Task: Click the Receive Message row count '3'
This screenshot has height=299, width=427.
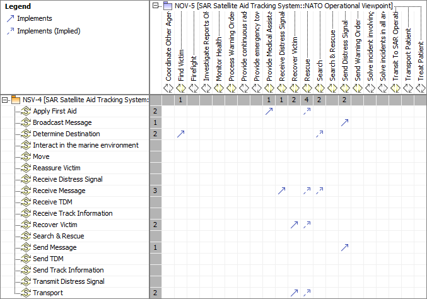Action: click(155, 191)
